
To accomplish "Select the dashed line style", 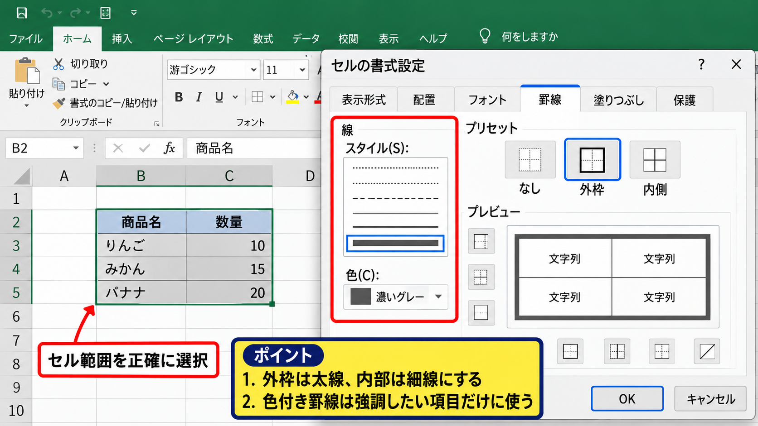I will pos(395,198).
